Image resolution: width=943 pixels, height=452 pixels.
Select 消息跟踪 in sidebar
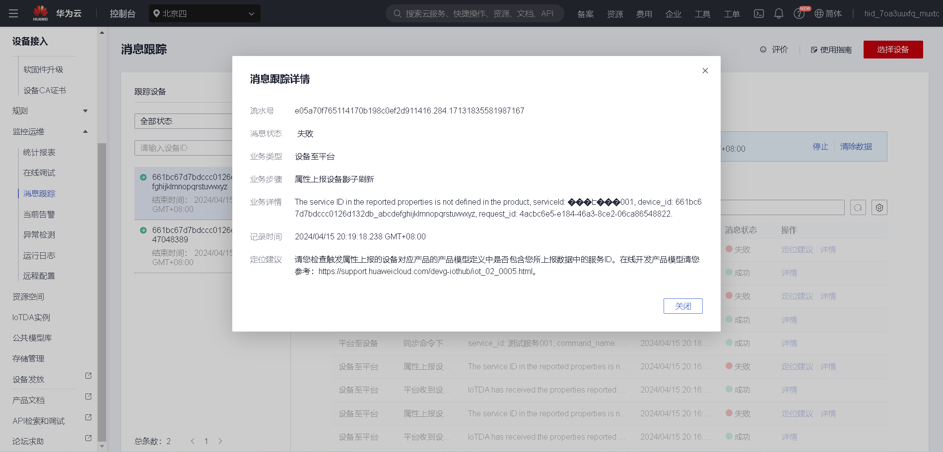coord(39,194)
